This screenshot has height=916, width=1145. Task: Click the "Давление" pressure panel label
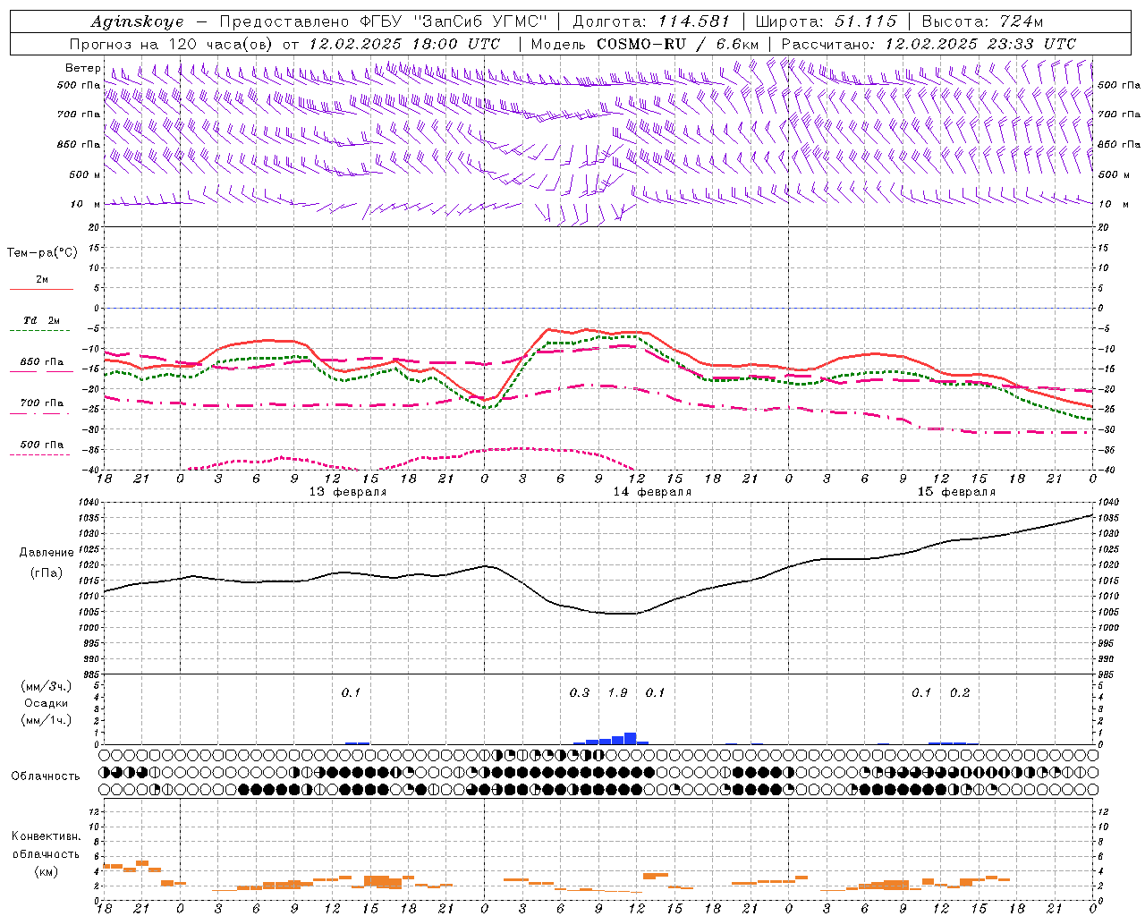pyautogui.click(x=47, y=553)
